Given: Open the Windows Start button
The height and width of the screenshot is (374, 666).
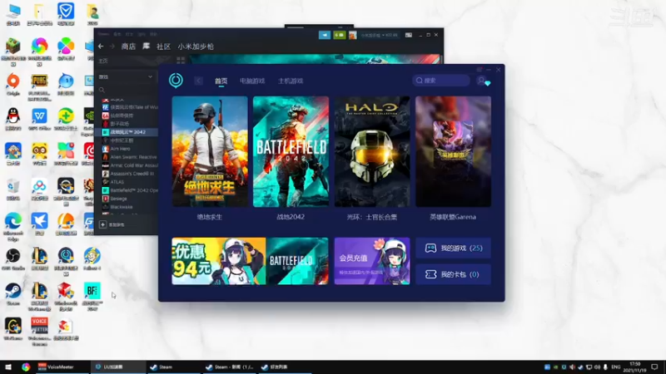Looking at the screenshot, I should [x=8, y=367].
